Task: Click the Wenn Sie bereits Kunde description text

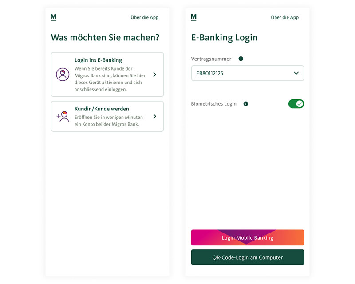Action: coord(110,79)
